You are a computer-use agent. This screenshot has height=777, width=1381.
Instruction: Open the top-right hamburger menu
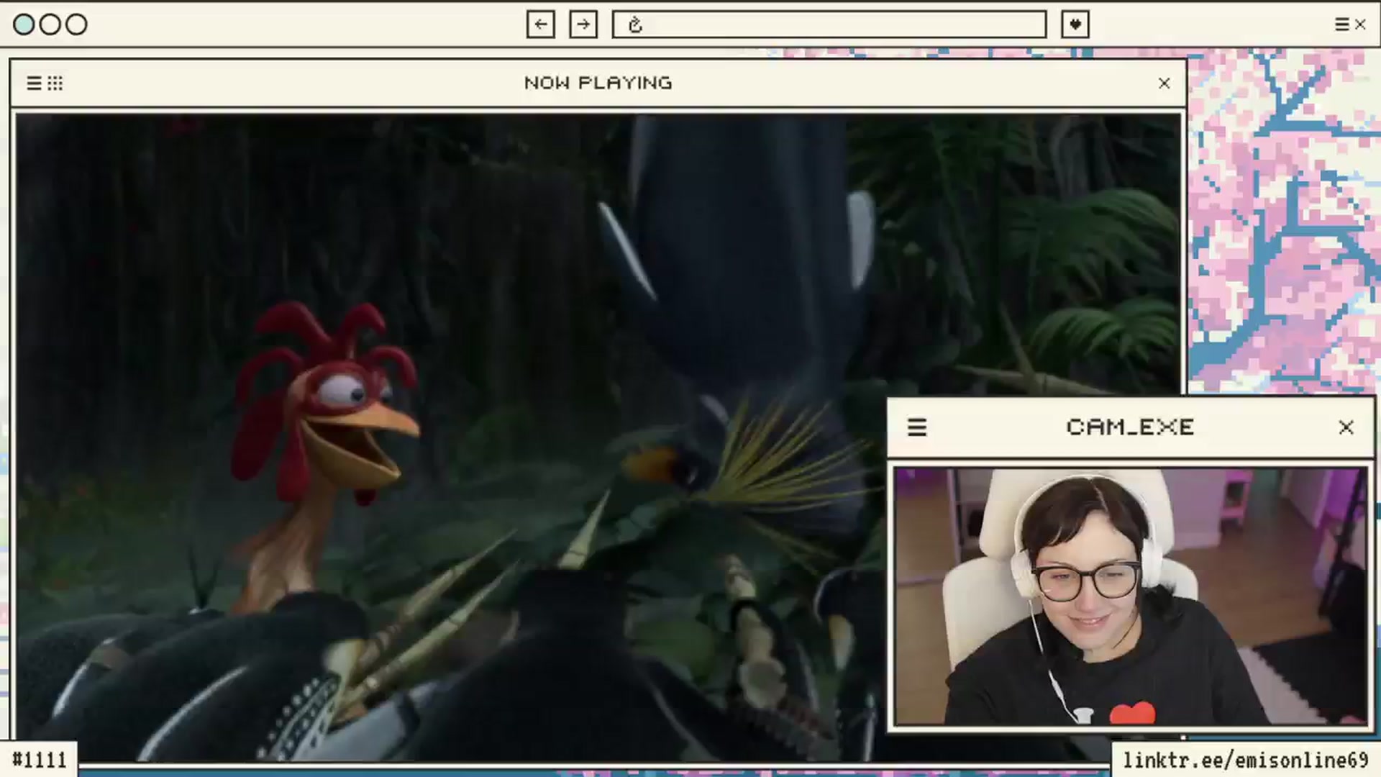click(1342, 24)
